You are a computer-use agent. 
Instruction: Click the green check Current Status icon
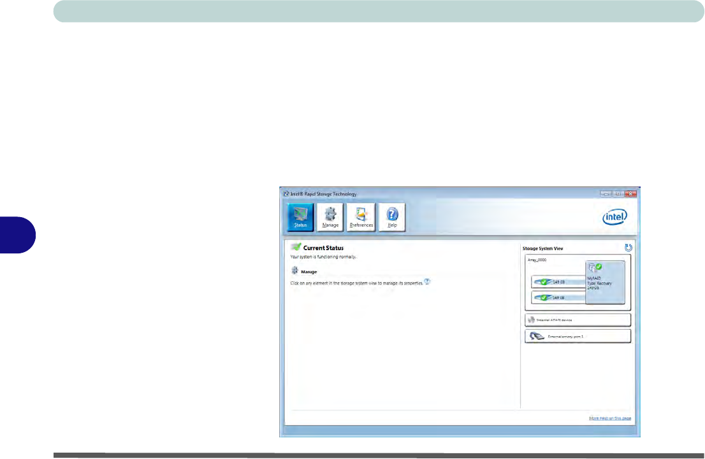(296, 247)
